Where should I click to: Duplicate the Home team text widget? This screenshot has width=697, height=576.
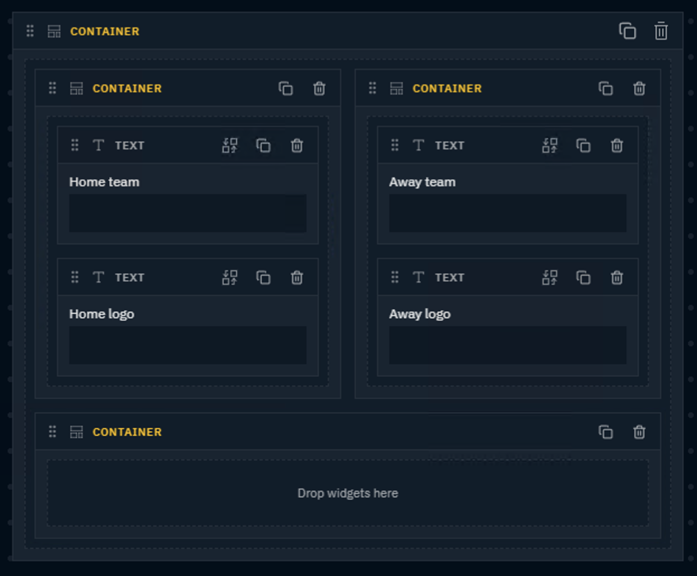(x=263, y=146)
